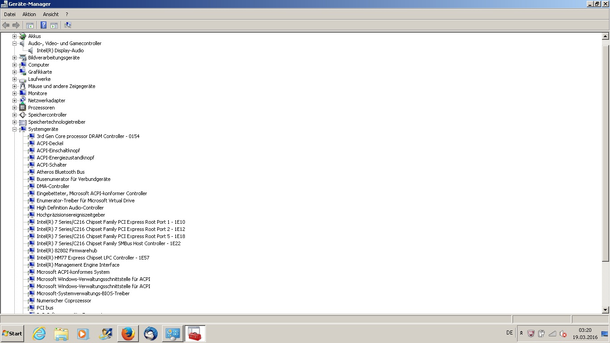Image resolution: width=610 pixels, height=343 pixels.
Task: Expand the Netzwerkadapter node
Action: pyautogui.click(x=14, y=100)
